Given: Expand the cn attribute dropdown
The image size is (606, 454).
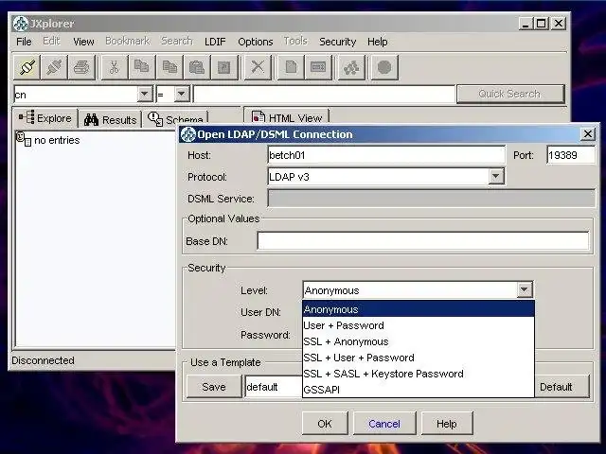Looking at the screenshot, I should pyautogui.click(x=145, y=95).
